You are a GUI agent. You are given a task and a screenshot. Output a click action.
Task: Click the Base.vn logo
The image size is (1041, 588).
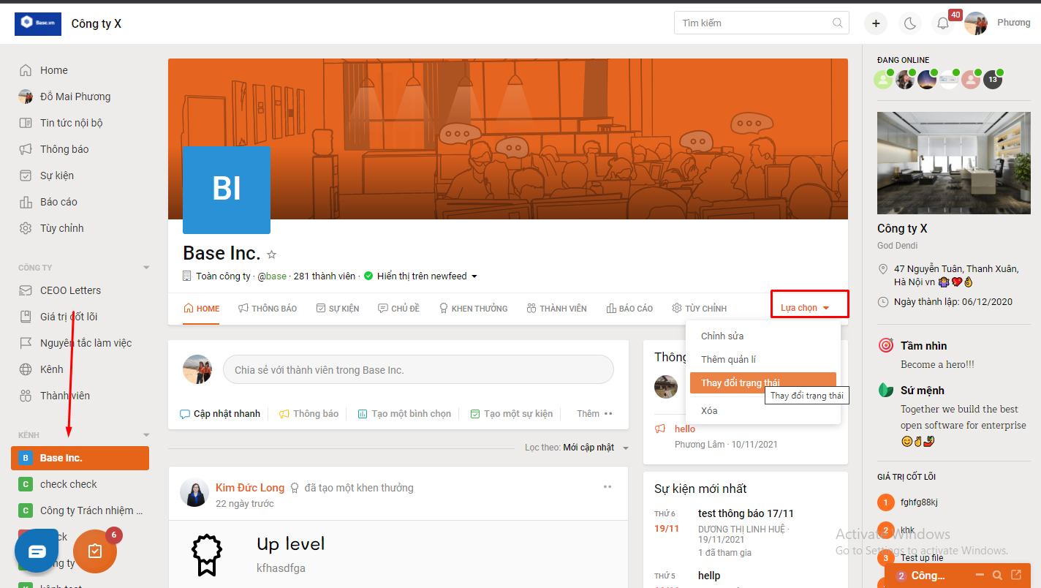point(38,23)
